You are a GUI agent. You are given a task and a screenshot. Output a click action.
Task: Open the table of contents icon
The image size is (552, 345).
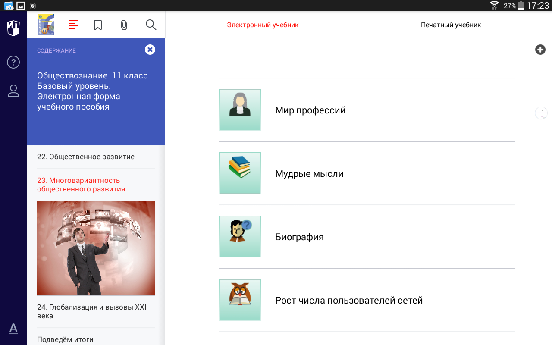click(73, 25)
